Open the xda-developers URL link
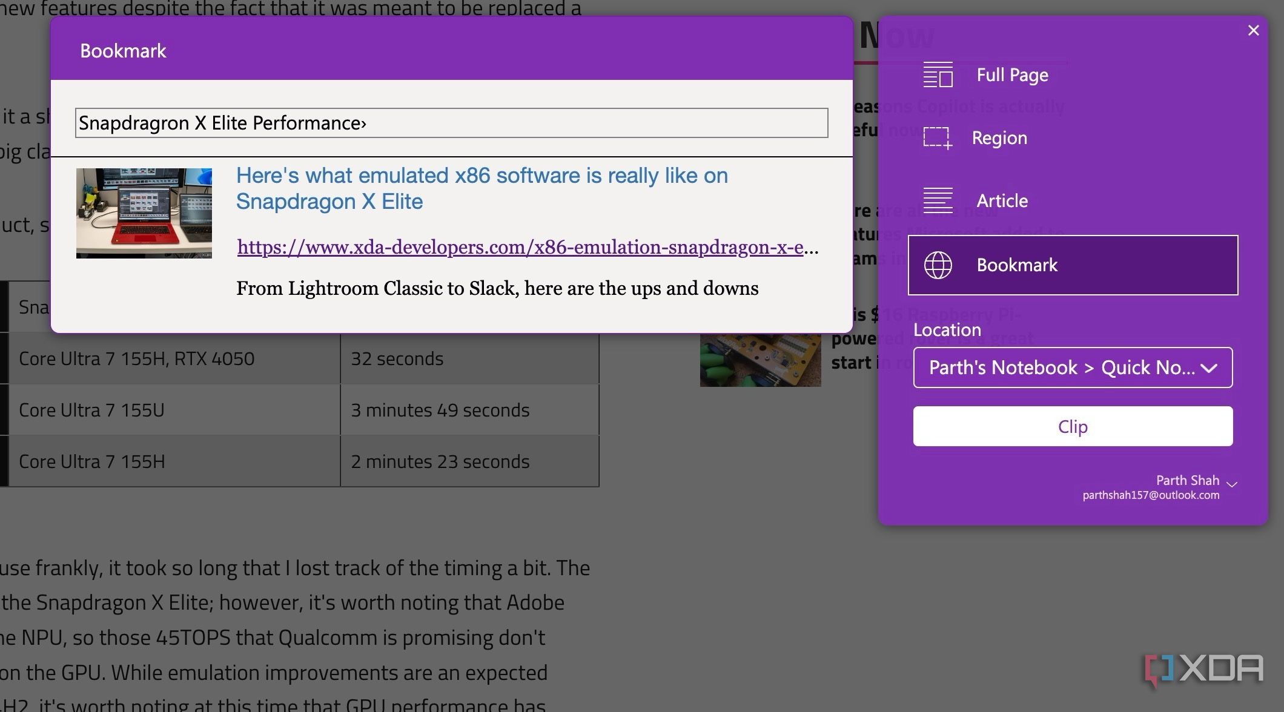 pyautogui.click(x=528, y=247)
